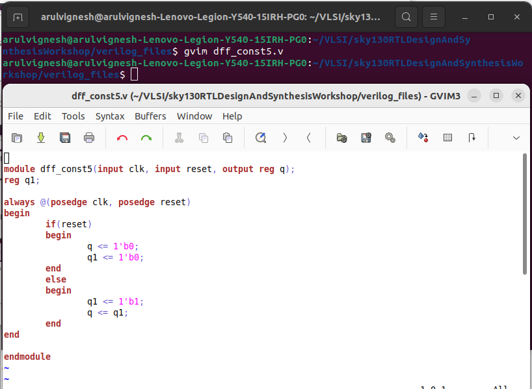Image resolution: width=532 pixels, height=389 pixels.
Task: Open the Window menu in GVIM
Action: pyautogui.click(x=194, y=116)
